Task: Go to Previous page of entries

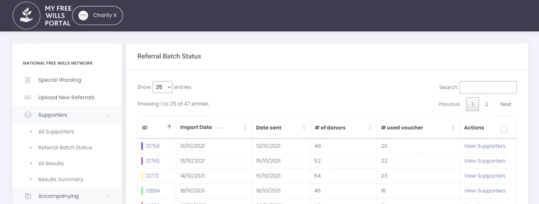Action: [449, 104]
